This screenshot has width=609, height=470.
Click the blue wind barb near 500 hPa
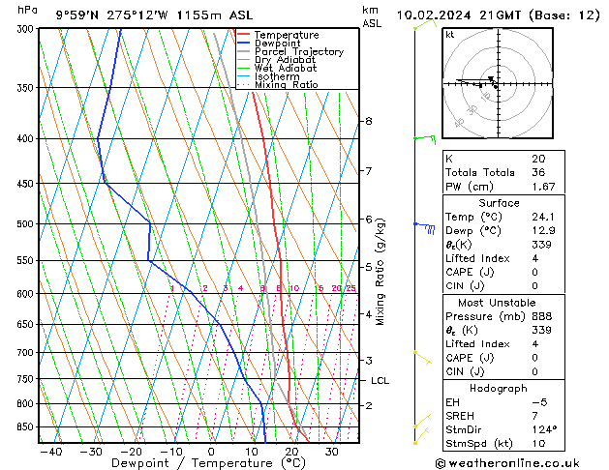click(424, 227)
